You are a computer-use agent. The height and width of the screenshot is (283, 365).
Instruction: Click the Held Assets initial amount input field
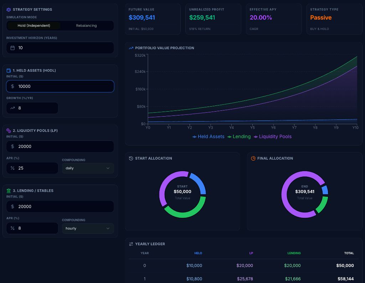tap(60, 86)
